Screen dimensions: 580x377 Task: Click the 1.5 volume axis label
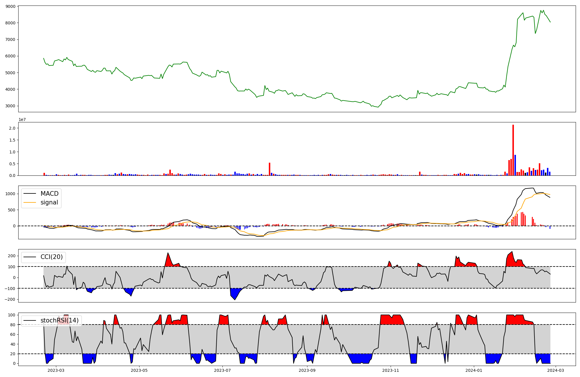click(x=12, y=140)
